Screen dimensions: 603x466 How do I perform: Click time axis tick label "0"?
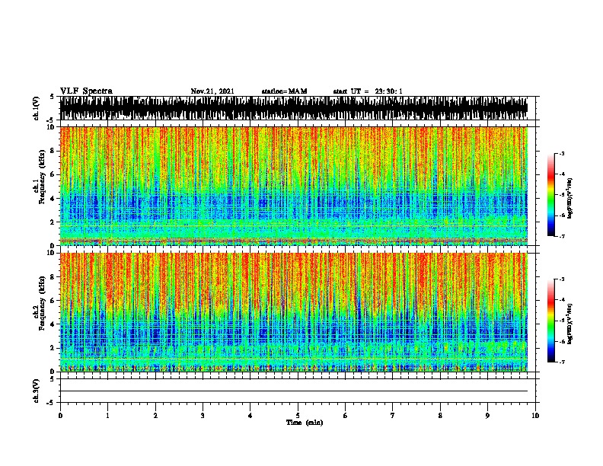click(60, 415)
